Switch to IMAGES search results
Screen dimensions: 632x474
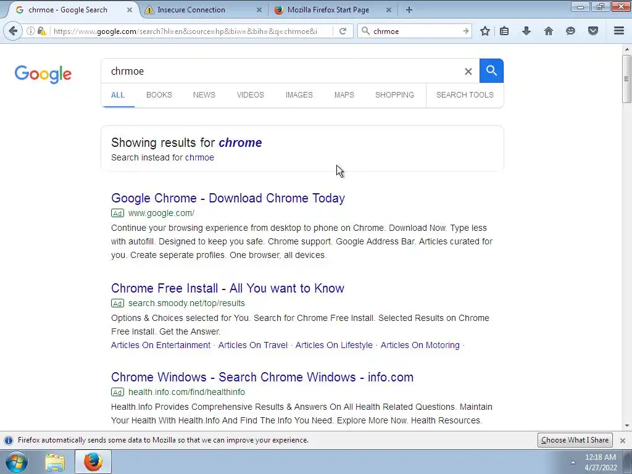click(x=299, y=95)
